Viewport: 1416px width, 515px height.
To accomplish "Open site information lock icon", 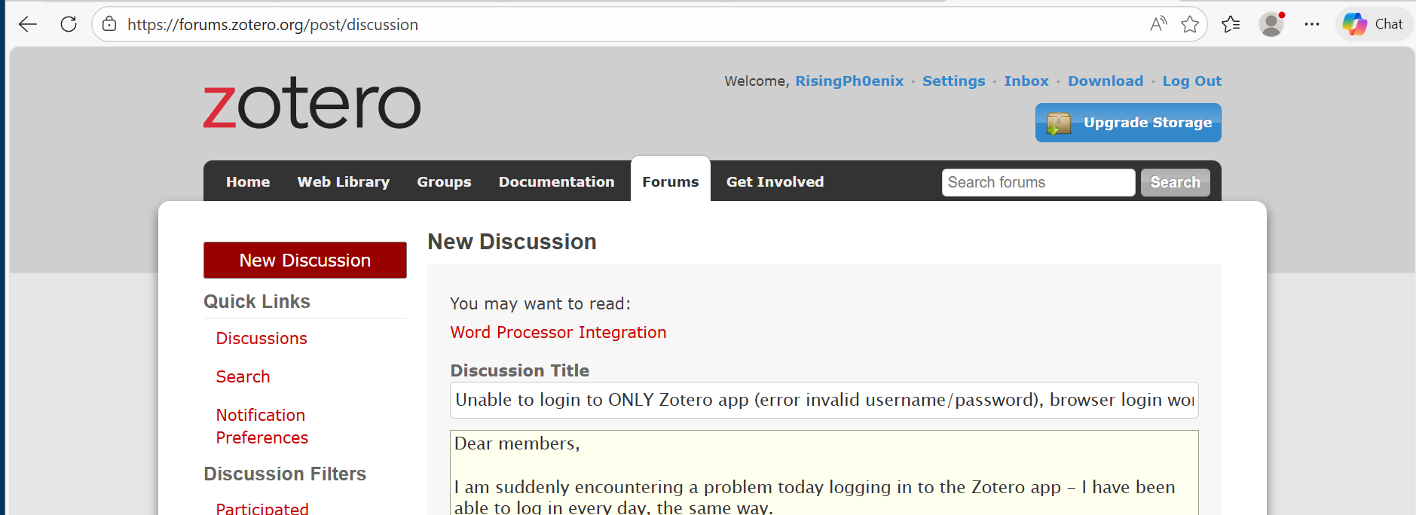I will [109, 24].
